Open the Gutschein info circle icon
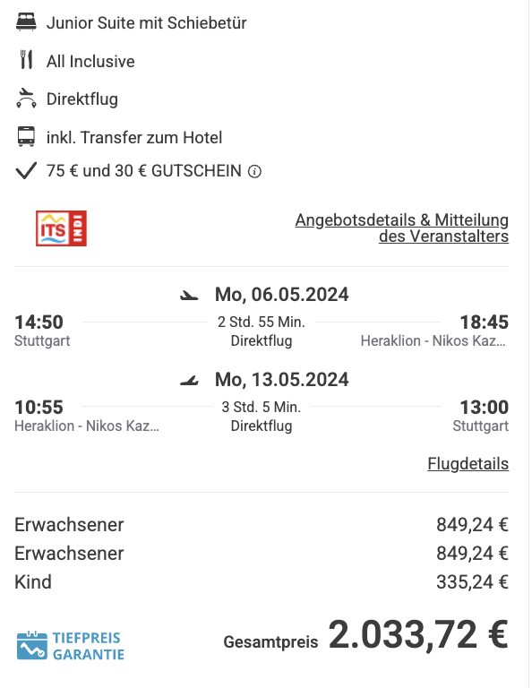Viewport: 532px width, 688px height. click(254, 171)
